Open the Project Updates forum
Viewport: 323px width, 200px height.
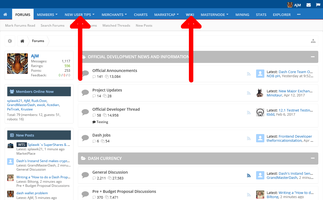pos(107,90)
